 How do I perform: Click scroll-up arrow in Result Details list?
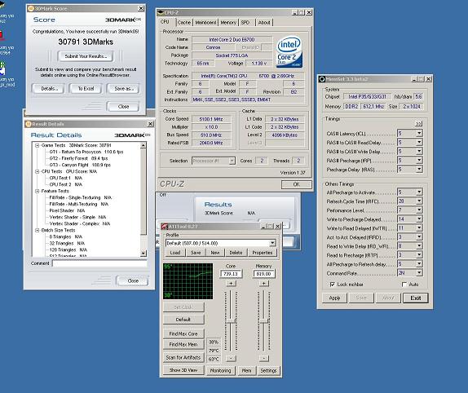(x=143, y=145)
